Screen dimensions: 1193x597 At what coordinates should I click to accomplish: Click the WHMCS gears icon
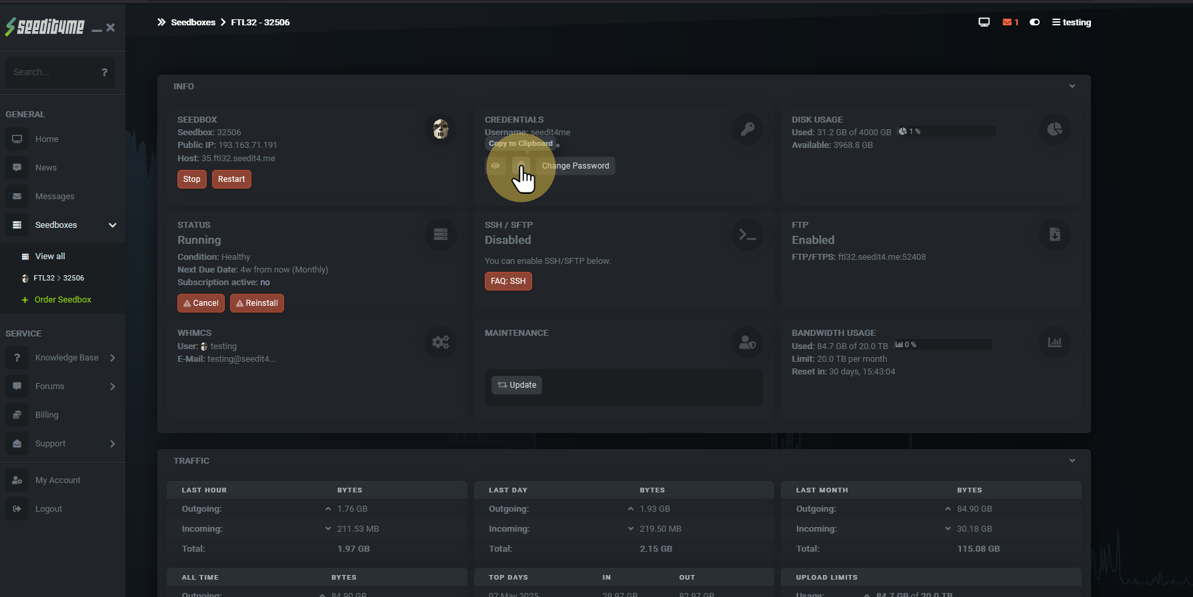441,342
